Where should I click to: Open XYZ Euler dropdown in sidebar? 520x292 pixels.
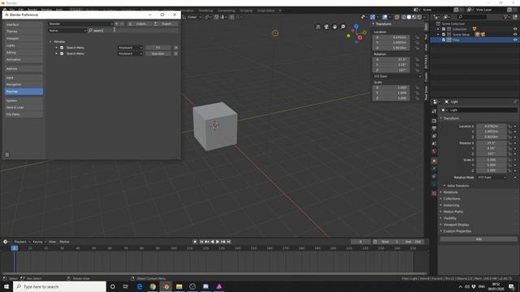[x=397, y=76]
